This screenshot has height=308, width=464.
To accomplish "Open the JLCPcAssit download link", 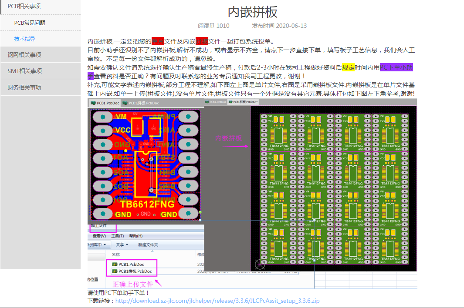I will coord(217,301).
